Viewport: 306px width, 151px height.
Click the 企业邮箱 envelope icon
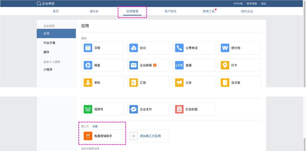click(134, 65)
